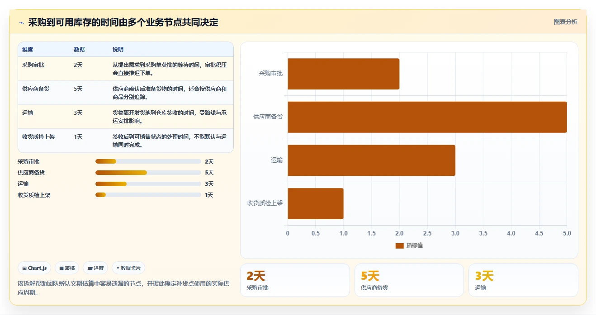Select the 数据卡片 tag chip
This screenshot has width=596, height=315.
pos(128,268)
